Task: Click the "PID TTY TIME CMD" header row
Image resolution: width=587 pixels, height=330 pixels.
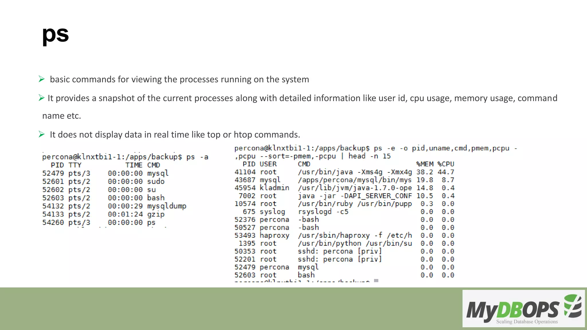Action: click(105, 165)
